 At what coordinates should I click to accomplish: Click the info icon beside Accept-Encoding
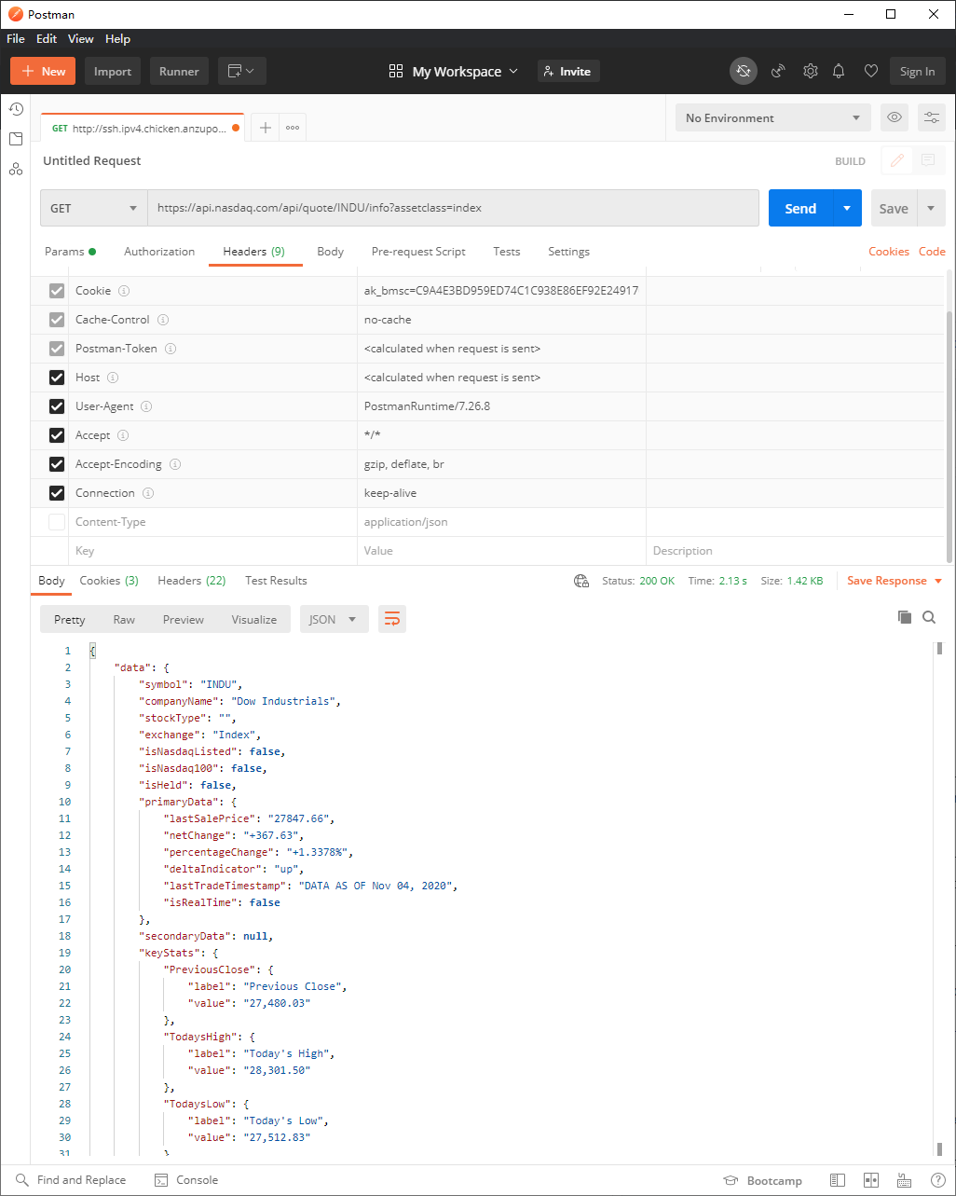[175, 464]
